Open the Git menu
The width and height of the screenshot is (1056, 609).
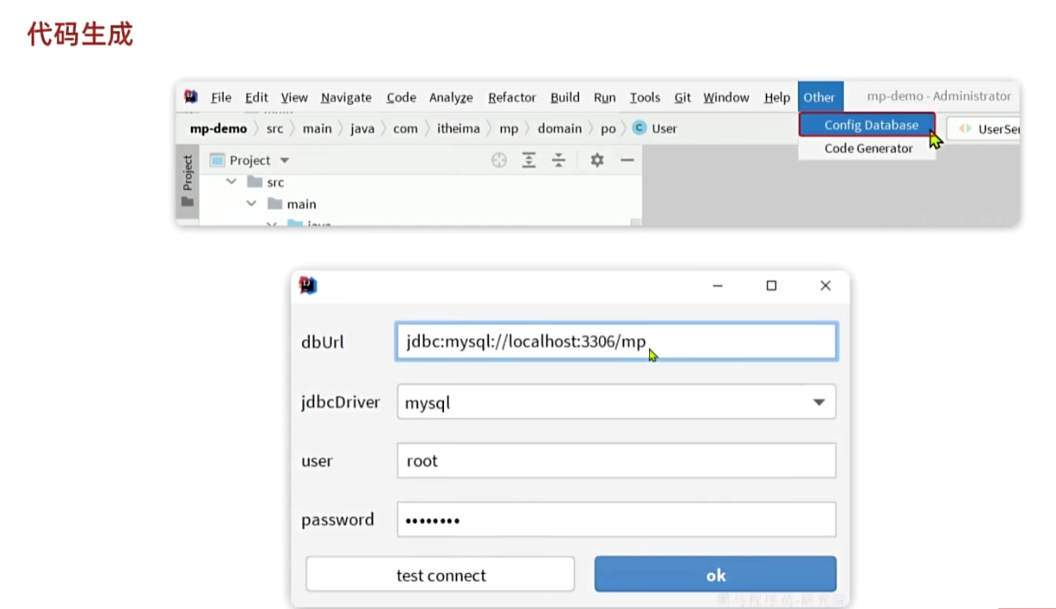(682, 97)
